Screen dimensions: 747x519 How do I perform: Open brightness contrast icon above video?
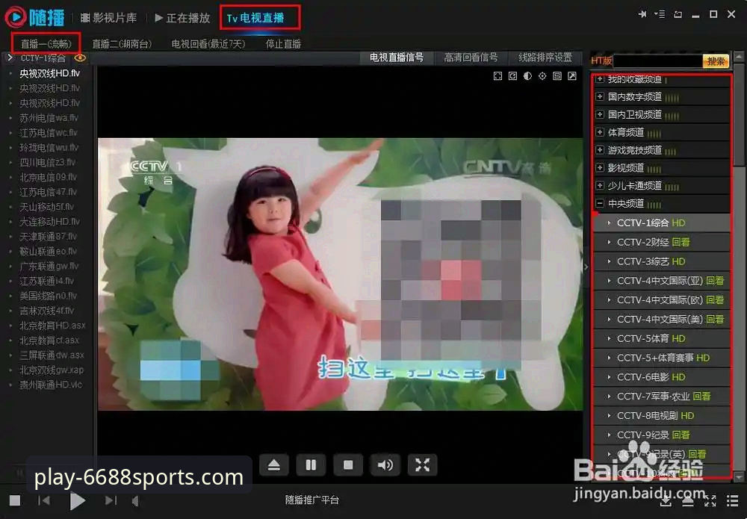(527, 76)
